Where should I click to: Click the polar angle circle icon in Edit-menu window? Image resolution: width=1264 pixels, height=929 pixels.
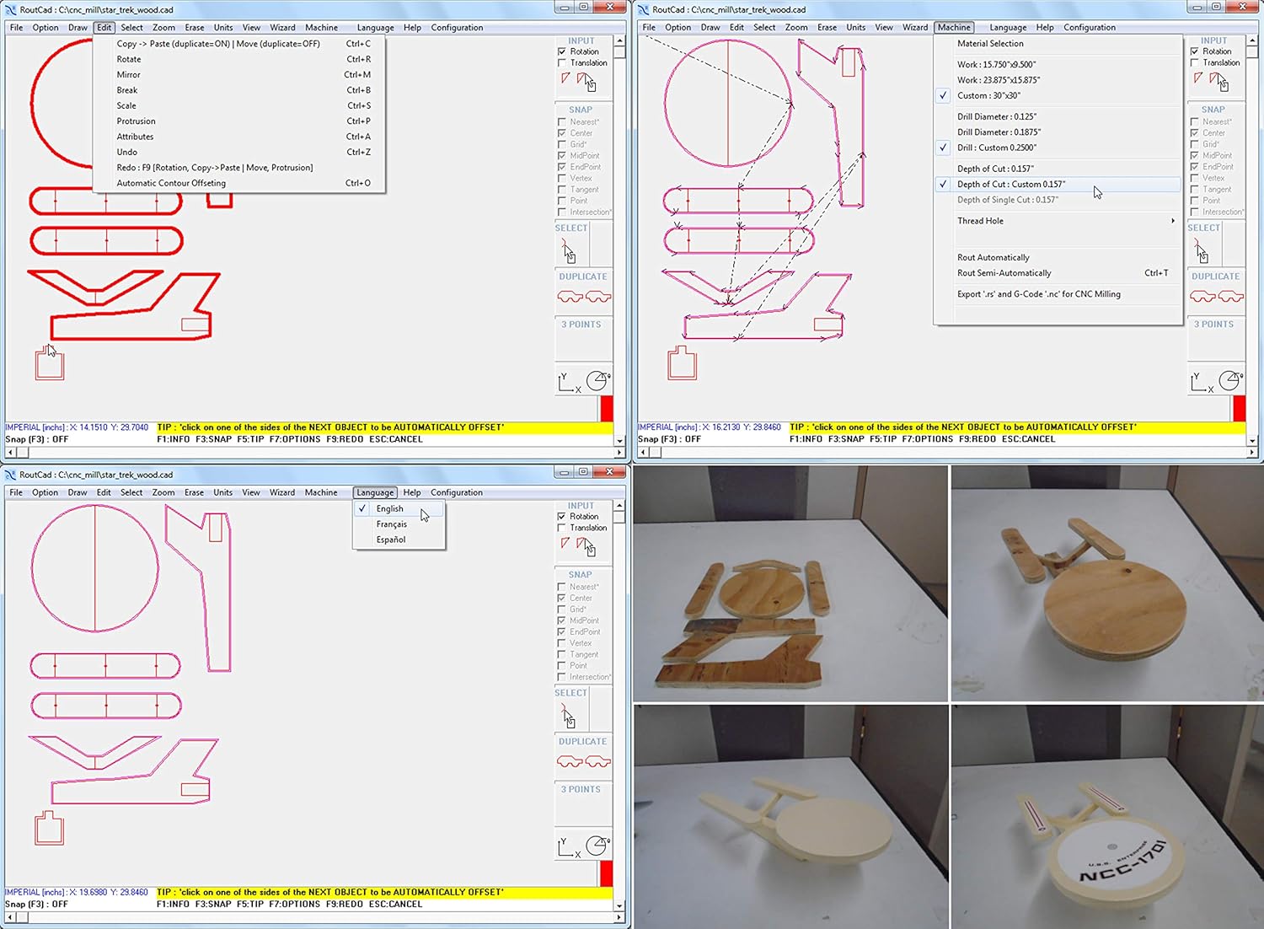[597, 381]
